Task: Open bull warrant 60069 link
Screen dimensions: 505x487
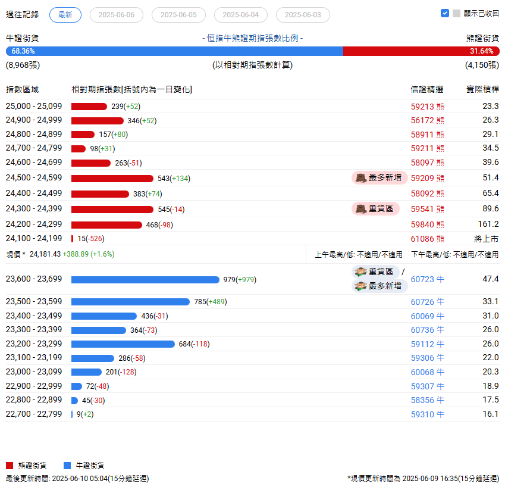Action: pyautogui.click(x=428, y=316)
